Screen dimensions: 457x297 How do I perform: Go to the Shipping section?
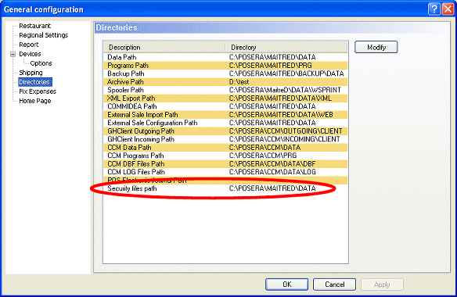point(31,73)
